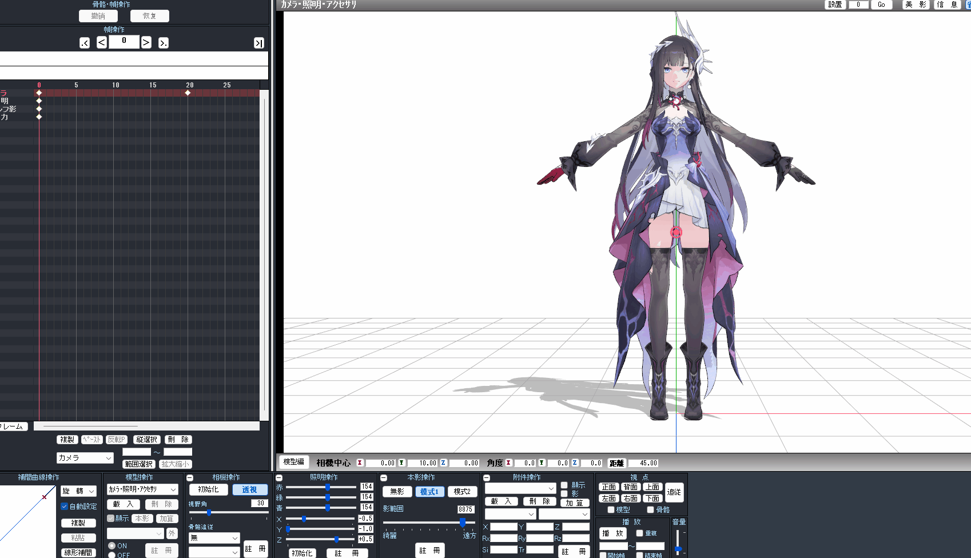Enable the 骨骼 checkbox under 視点

click(650, 509)
